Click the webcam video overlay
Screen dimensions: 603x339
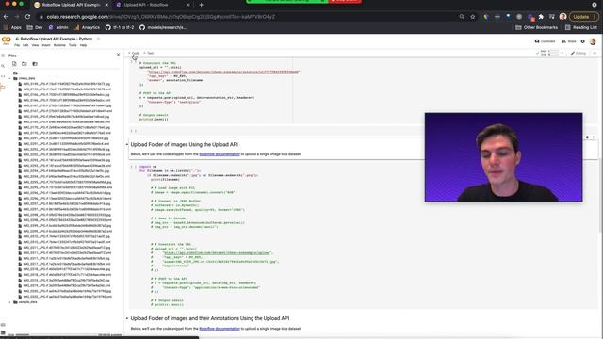click(503, 157)
